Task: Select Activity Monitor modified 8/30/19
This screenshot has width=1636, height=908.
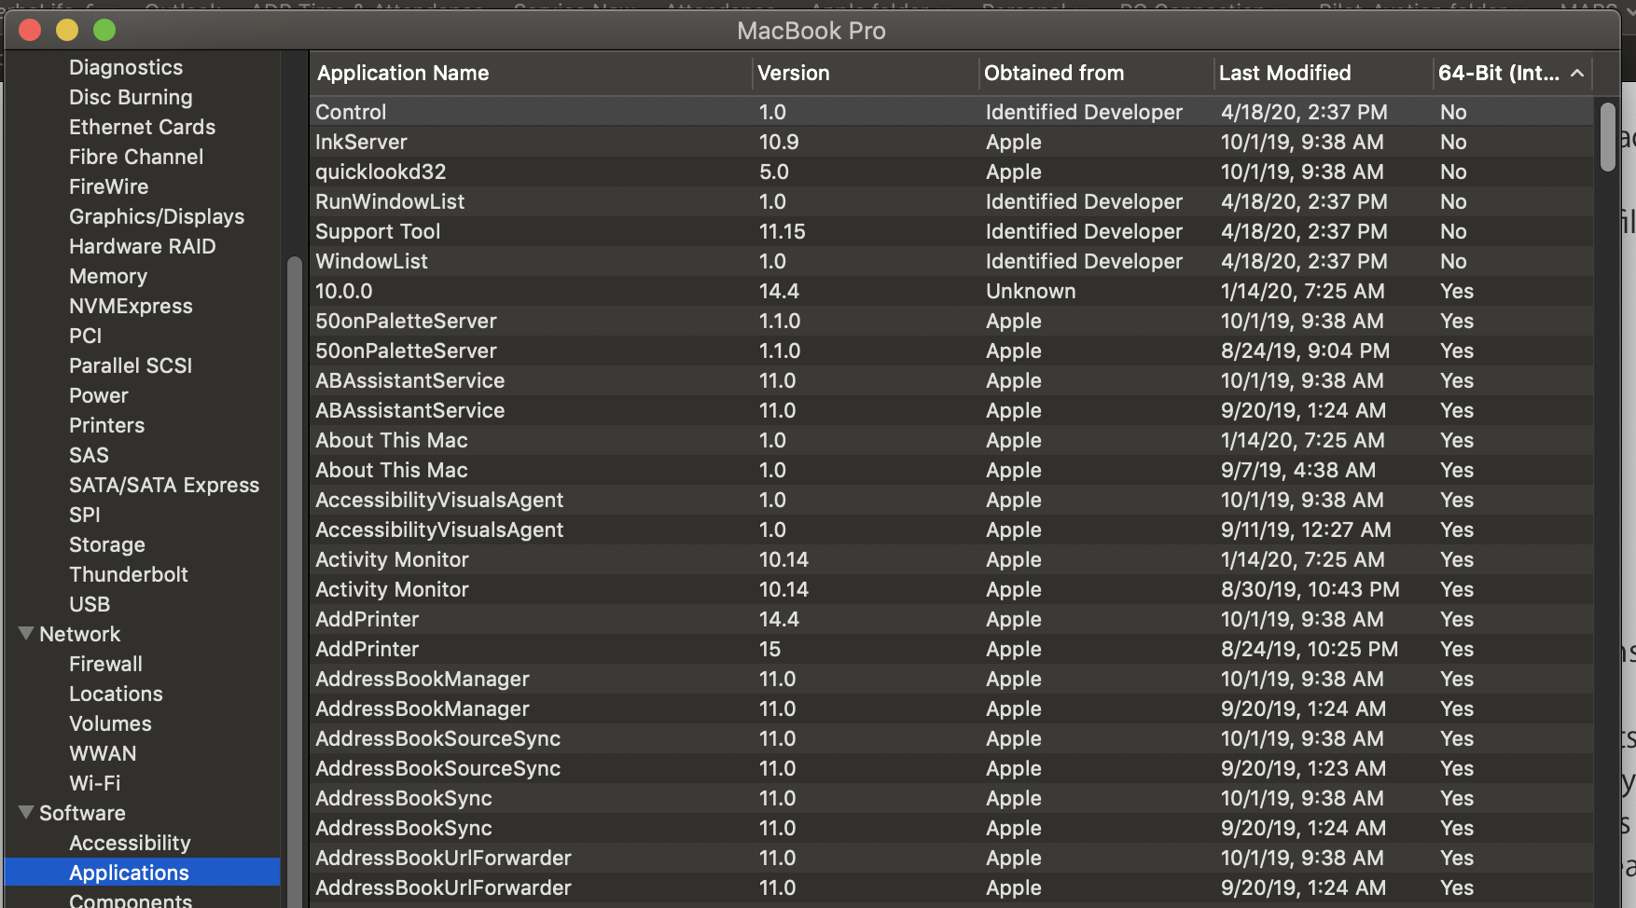Action: tap(951, 589)
